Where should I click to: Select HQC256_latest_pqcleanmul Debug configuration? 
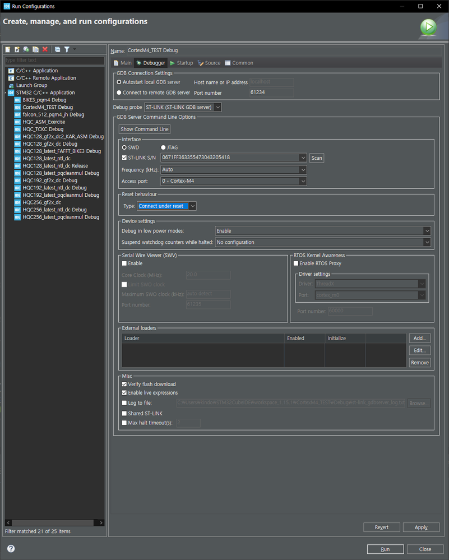pyautogui.click(x=61, y=217)
